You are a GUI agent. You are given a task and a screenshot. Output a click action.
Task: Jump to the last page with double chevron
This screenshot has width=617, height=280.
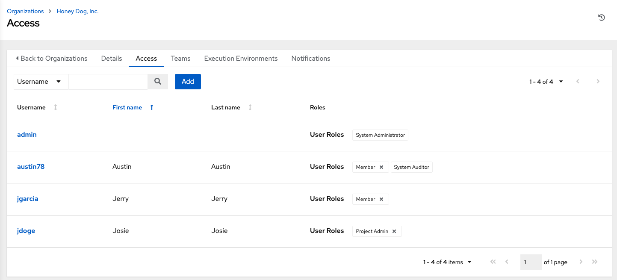(594, 262)
